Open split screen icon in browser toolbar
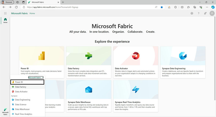Image resolution: width=216 pixels, height=117 pixels. (x=182, y=7)
